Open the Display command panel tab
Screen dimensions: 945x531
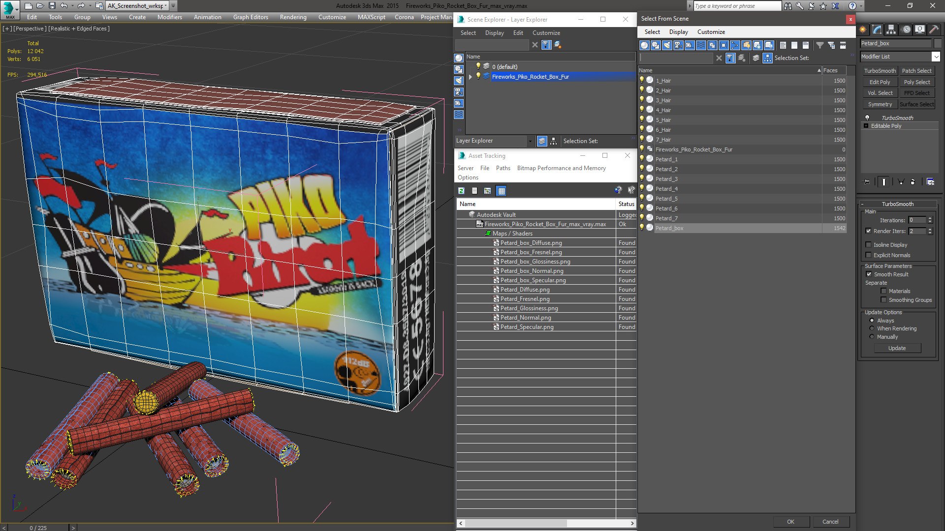pos(919,29)
